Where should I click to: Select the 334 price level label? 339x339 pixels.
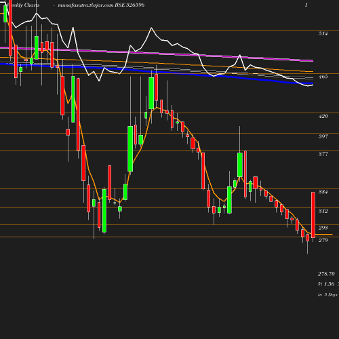point(323,192)
